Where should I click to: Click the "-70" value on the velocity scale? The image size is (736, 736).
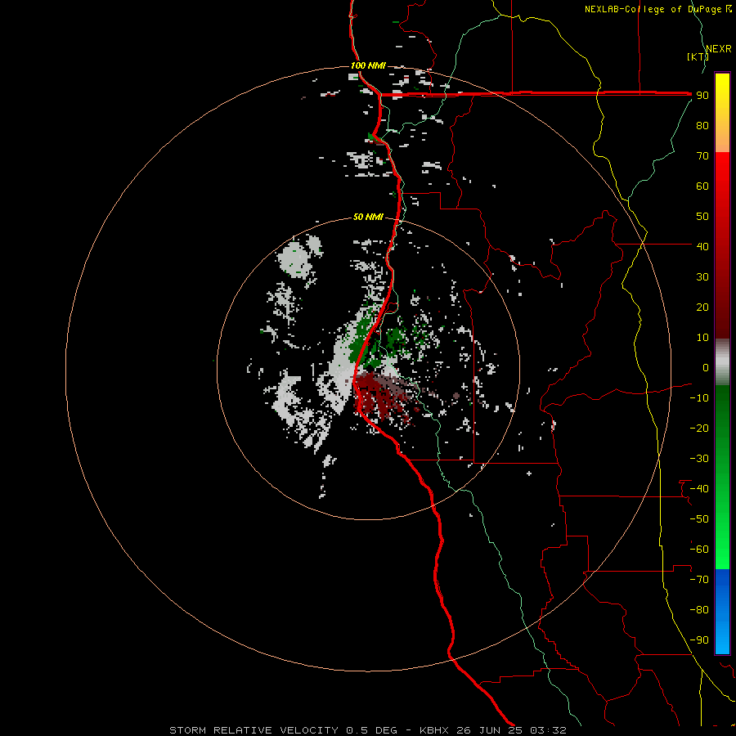[699, 579]
